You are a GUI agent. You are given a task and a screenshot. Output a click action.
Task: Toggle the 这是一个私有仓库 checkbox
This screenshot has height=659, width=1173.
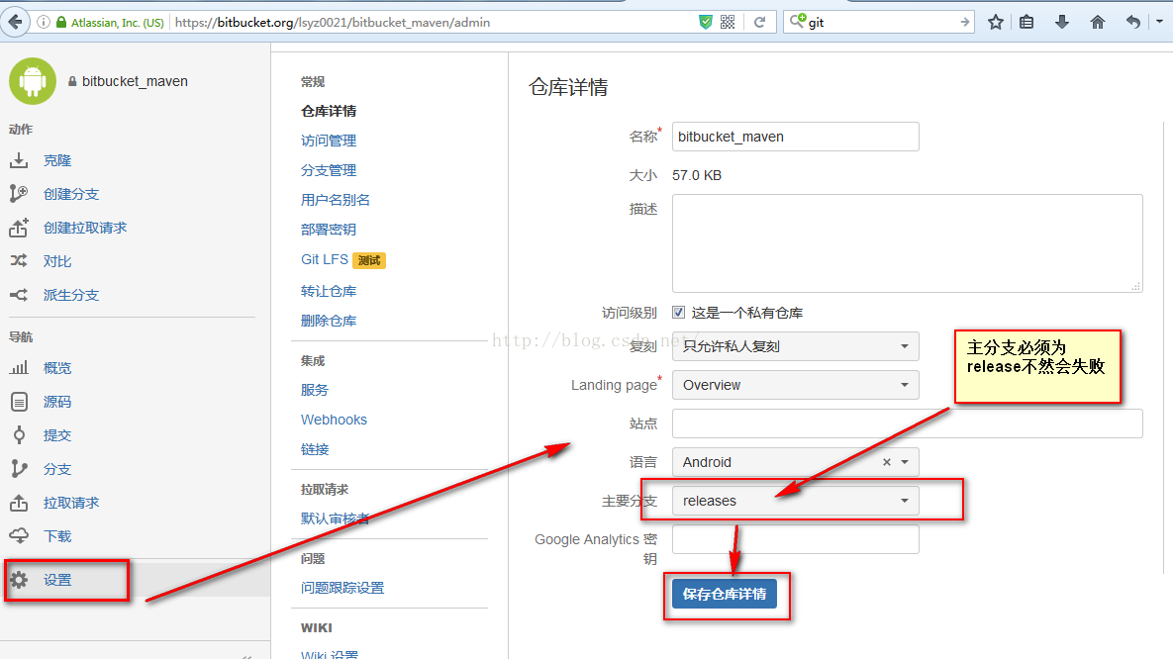coord(678,313)
